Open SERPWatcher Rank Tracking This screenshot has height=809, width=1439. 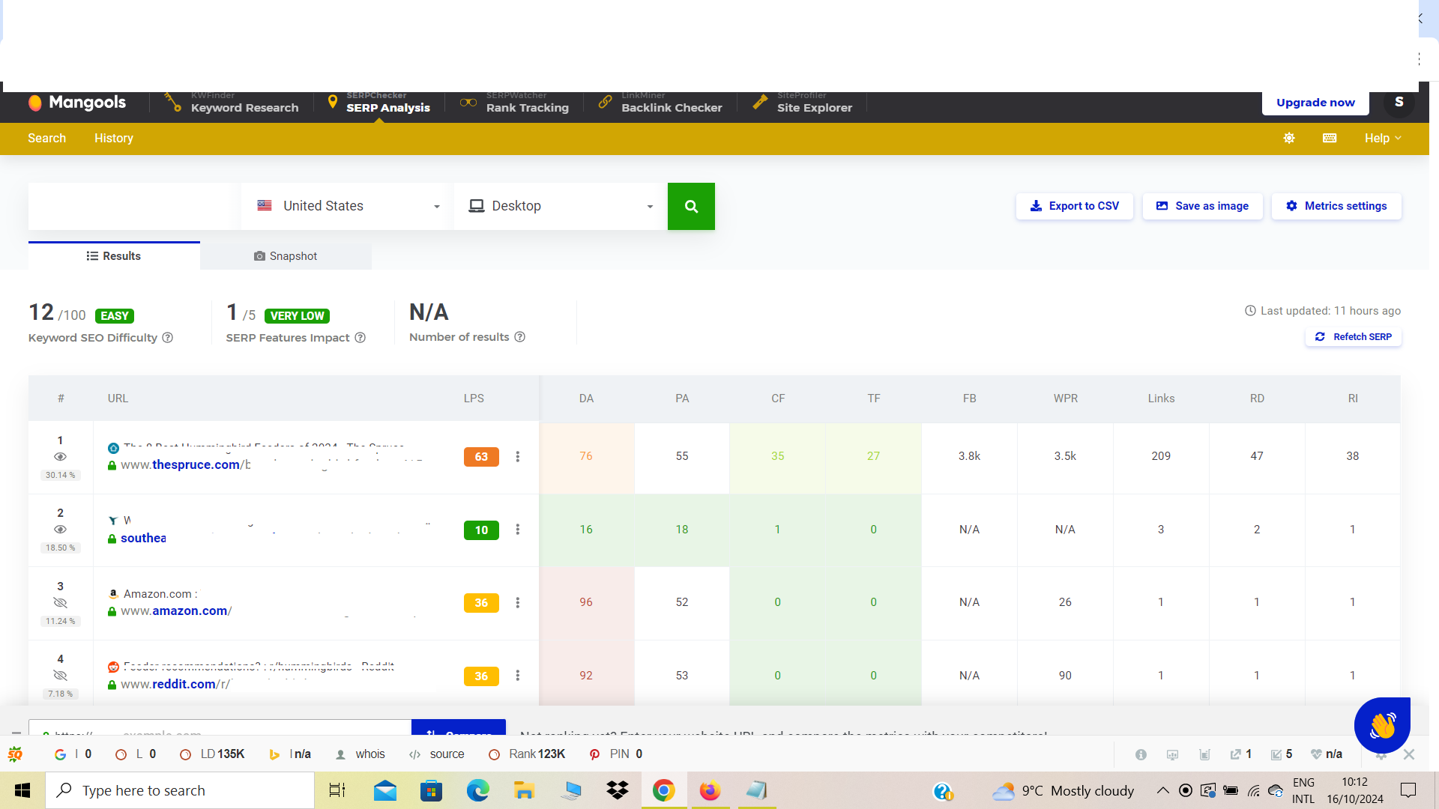(515, 103)
